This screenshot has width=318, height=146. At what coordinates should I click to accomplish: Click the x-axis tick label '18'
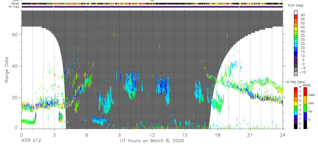tap(217, 135)
